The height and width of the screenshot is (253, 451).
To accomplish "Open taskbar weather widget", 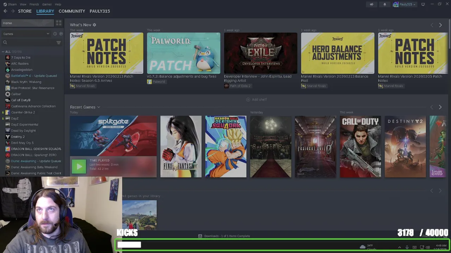I will (x=368, y=247).
